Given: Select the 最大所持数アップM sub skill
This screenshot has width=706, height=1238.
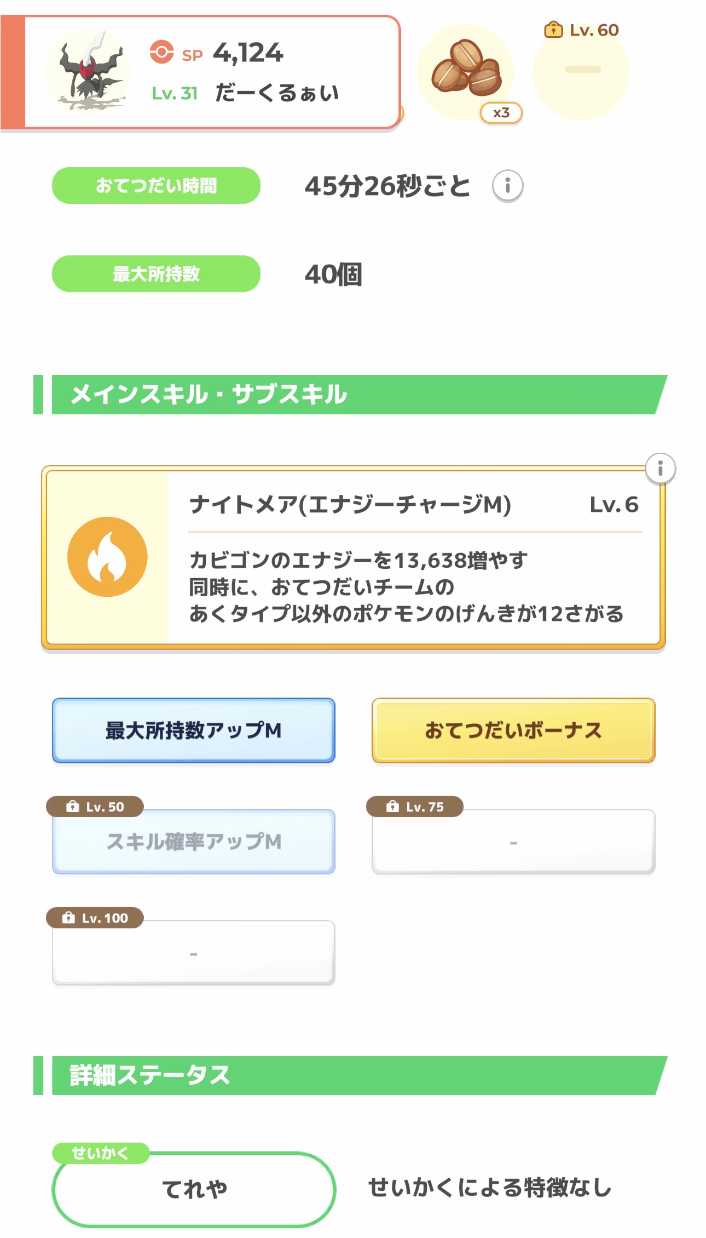Looking at the screenshot, I should 194,731.
